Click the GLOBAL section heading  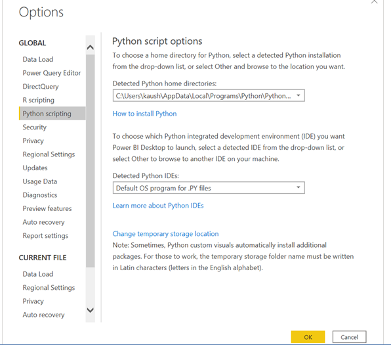tap(32, 43)
